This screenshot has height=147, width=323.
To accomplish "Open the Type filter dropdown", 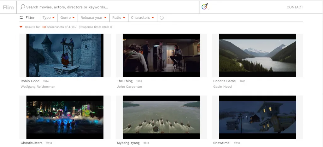I will tap(49, 18).
